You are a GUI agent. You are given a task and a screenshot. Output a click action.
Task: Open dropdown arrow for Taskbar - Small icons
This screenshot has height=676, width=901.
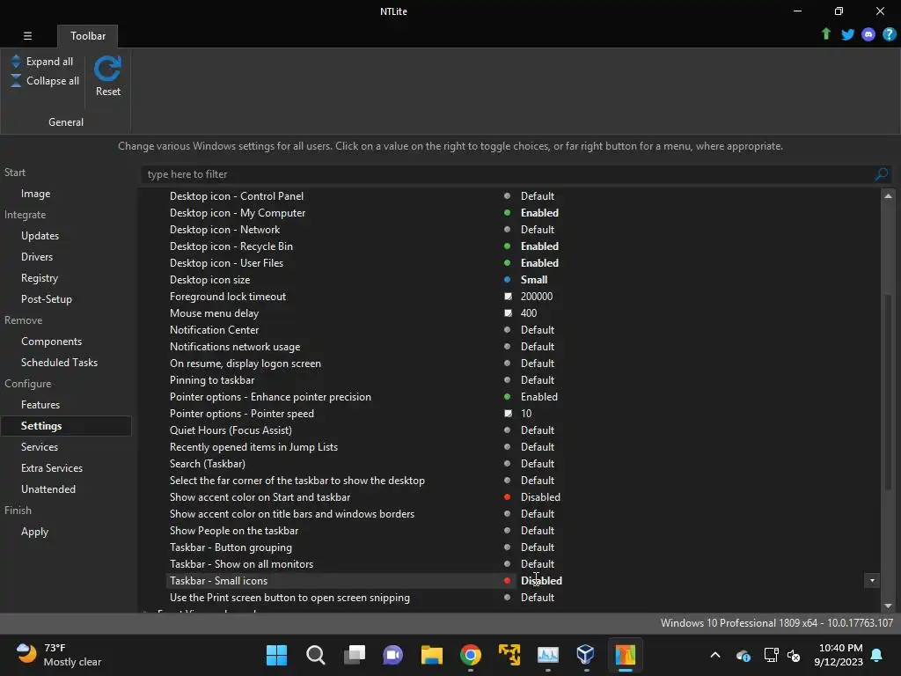[872, 581]
